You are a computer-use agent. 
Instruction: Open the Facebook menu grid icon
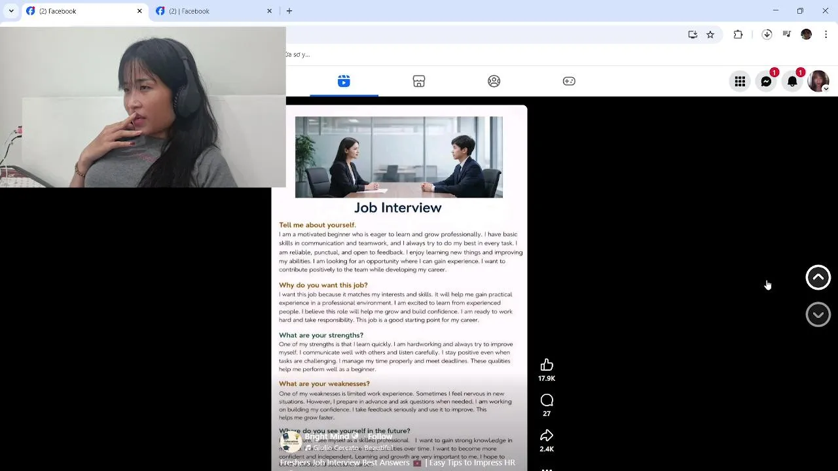(x=740, y=81)
